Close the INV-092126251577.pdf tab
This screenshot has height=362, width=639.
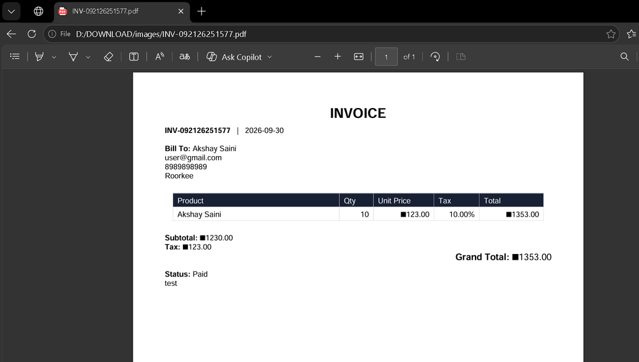181,11
